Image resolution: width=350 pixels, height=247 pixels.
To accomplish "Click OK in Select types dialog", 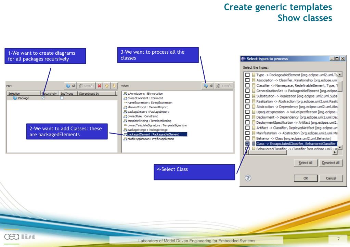I will 306,178.
